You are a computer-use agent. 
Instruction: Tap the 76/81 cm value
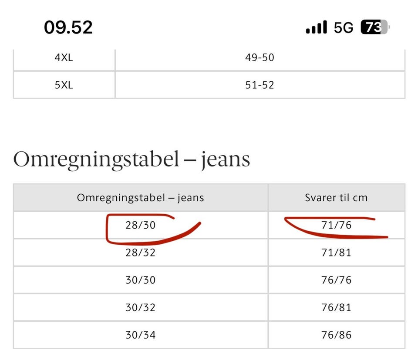click(336, 307)
